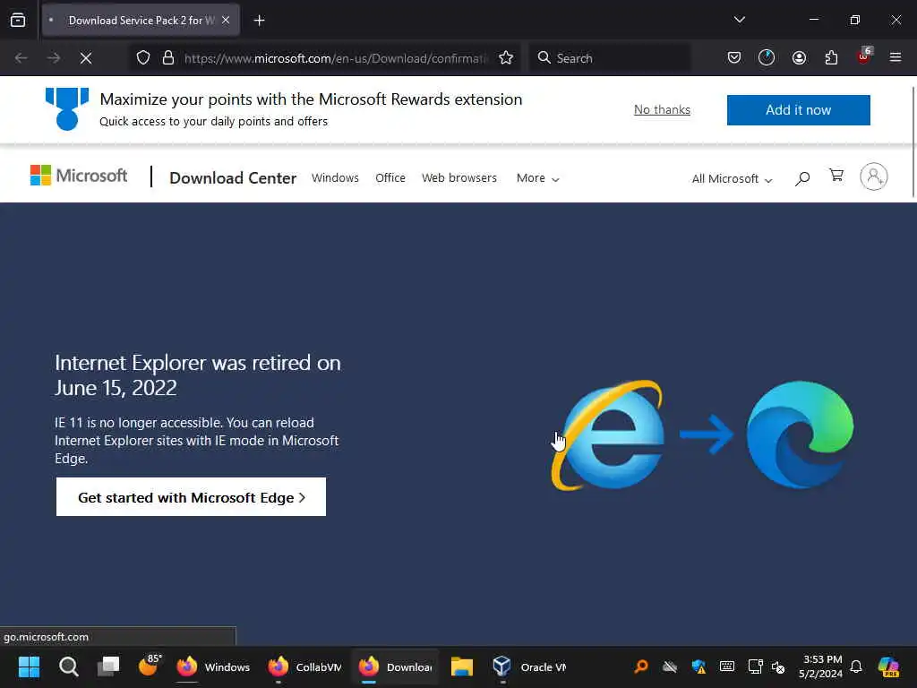The width and height of the screenshot is (917, 688).
Task: Open the Firefox hamburger application menu
Action: coord(896,57)
